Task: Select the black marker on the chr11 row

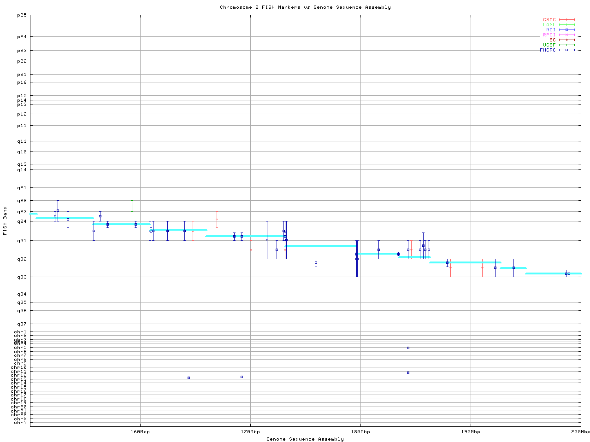Action: [408, 372]
